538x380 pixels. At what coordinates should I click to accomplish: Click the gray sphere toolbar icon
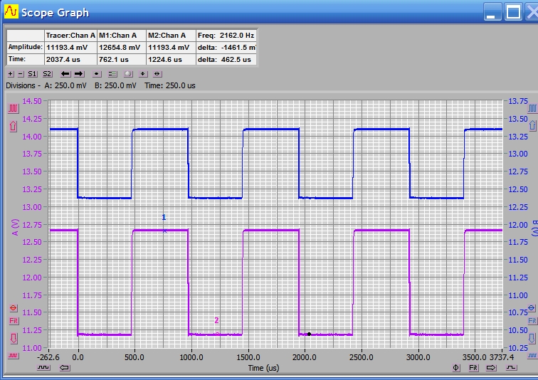pyautogui.click(x=128, y=74)
